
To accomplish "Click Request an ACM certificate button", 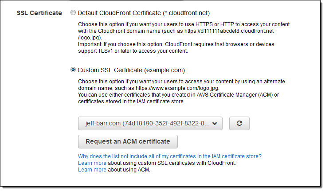I will tap(128, 141).
